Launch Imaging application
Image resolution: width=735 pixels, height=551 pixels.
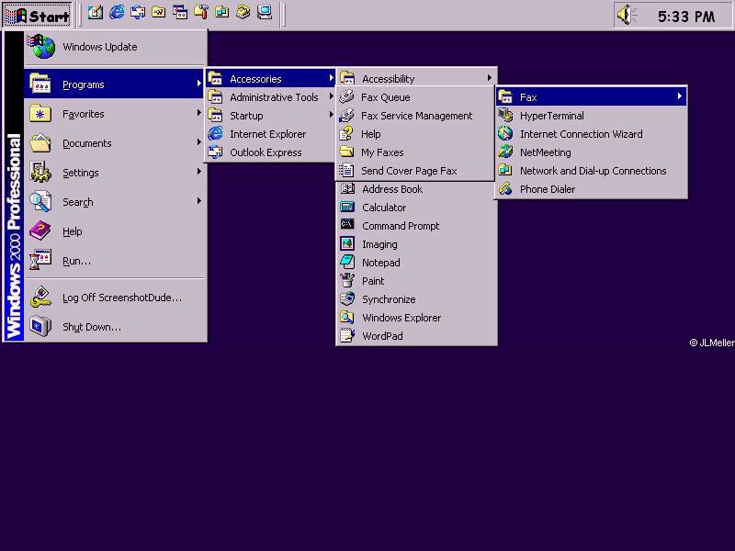pyautogui.click(x=417, y=244)
